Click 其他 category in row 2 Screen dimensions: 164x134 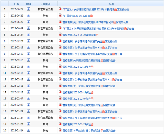point(45,16)
